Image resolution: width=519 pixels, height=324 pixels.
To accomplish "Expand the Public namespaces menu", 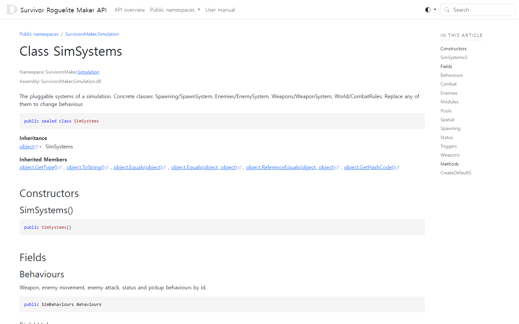I will [x=175, y=10].
